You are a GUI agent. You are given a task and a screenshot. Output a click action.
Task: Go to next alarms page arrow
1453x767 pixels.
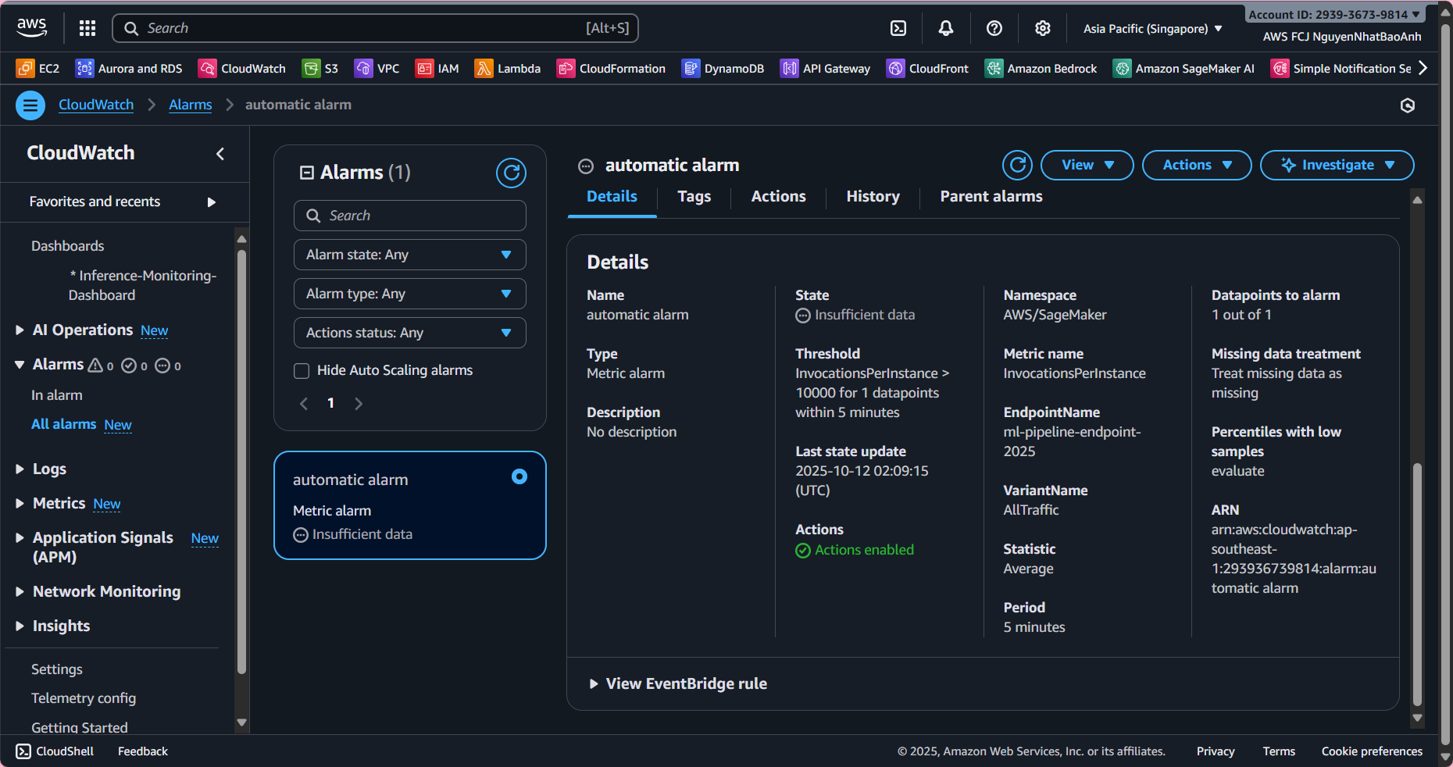point(359,404)
